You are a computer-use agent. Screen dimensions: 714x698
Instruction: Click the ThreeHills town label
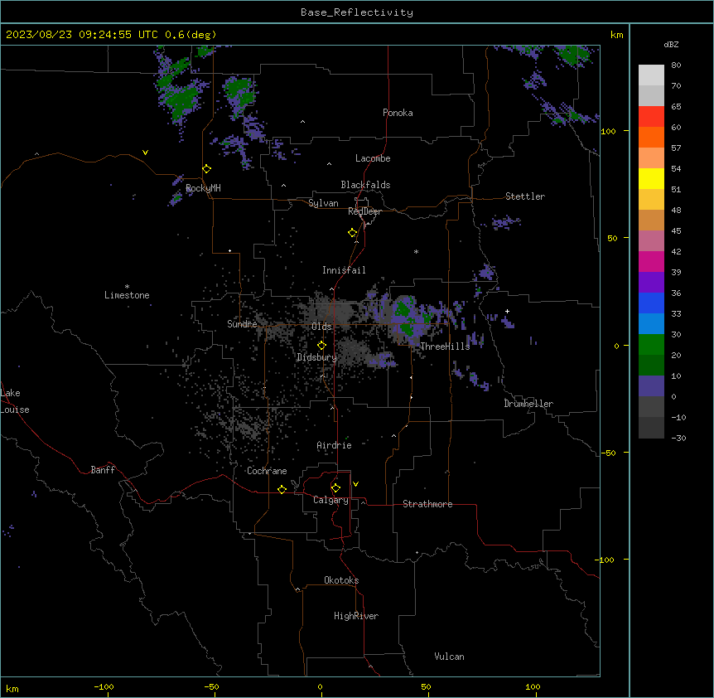(x=445, y=347)
